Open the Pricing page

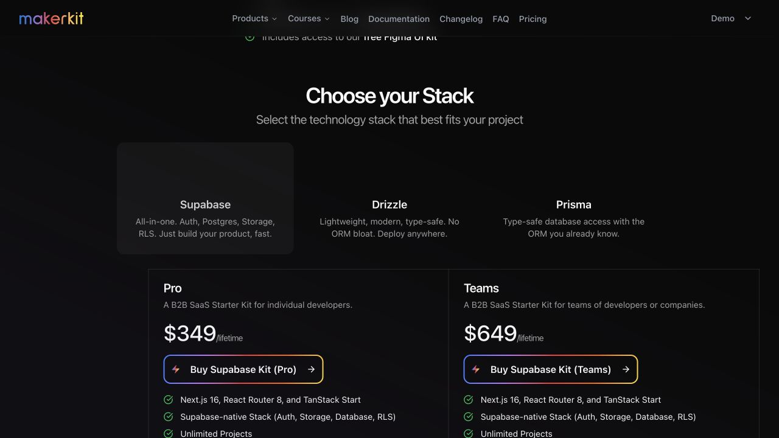click(x=533, y=19)
